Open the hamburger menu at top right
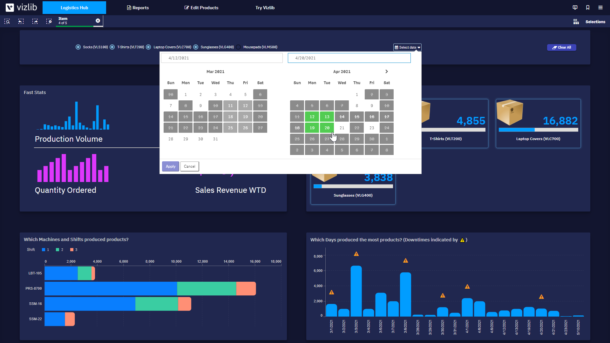This screenshot has height=343, width=610. [x=600, y=7]
